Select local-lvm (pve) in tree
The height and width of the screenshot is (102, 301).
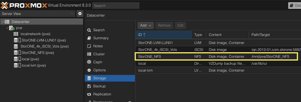(x=42, y=66)
